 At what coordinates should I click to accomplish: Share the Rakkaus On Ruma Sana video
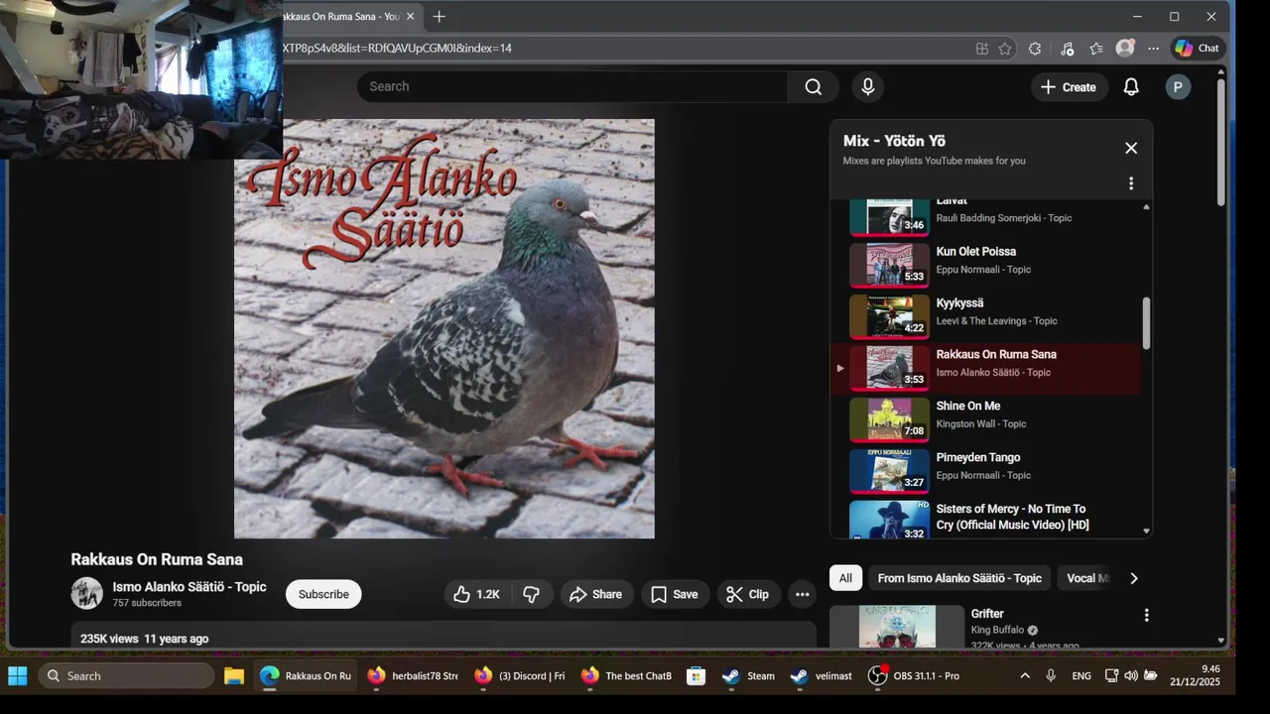click(x=597, y=594)
